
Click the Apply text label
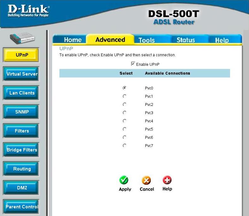coord(125,189)
